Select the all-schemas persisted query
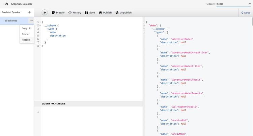 click(11, 20)
